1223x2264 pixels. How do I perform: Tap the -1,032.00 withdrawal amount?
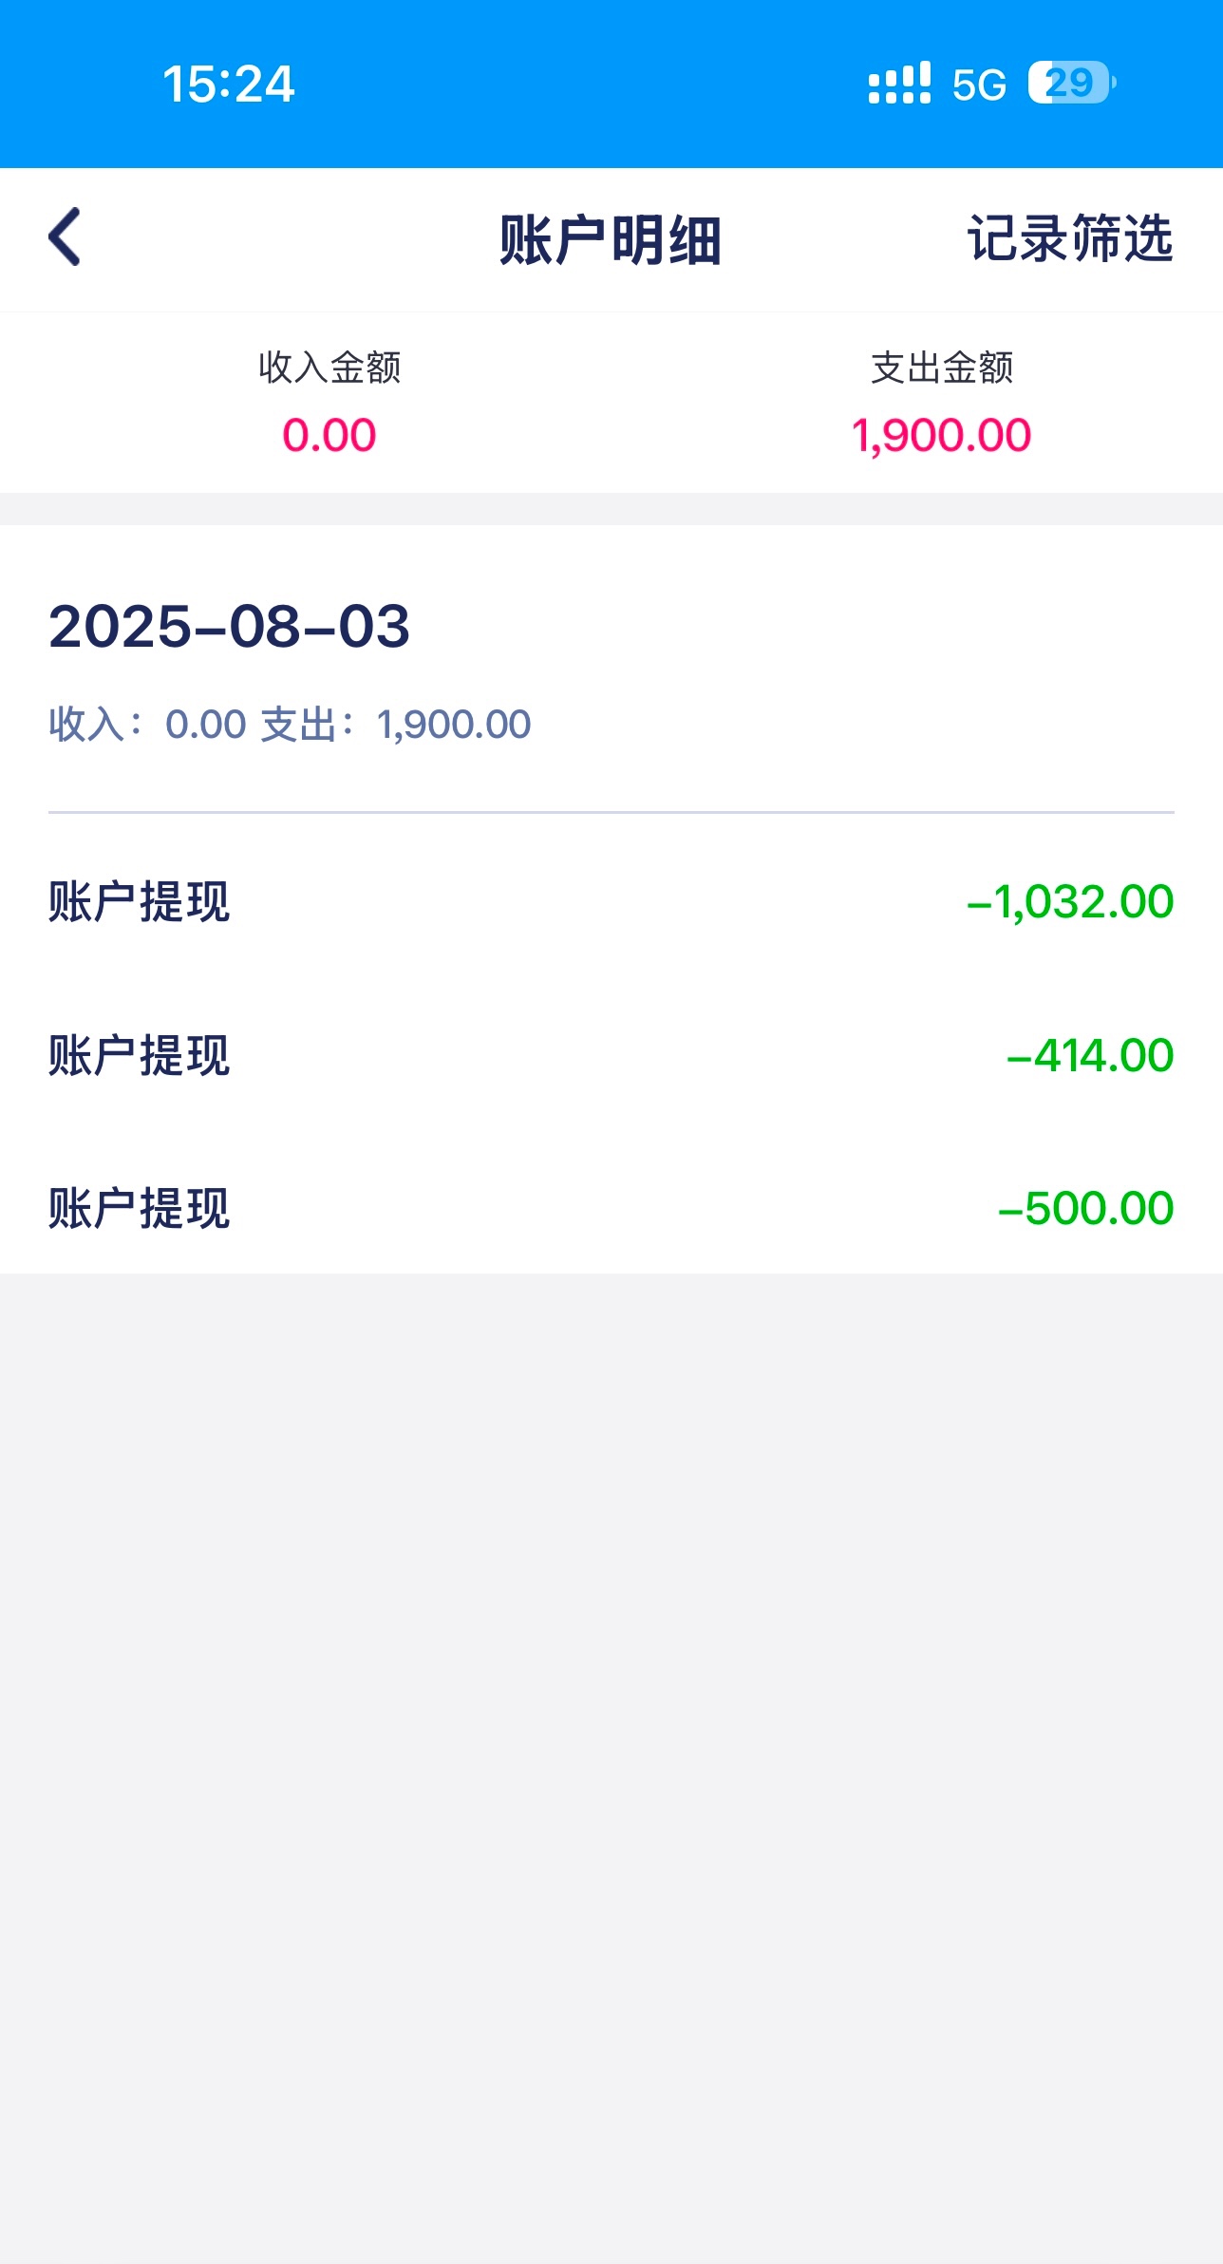[x=1070, y=901]
